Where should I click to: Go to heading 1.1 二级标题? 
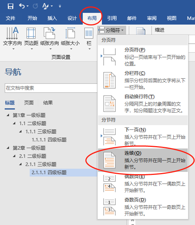33,123
